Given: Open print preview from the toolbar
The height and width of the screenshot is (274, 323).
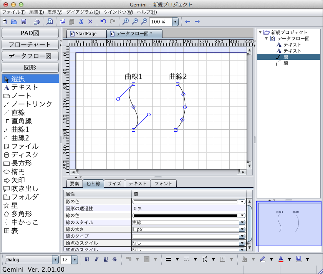Looking at the screenshot, I should (x=50, y=21).
